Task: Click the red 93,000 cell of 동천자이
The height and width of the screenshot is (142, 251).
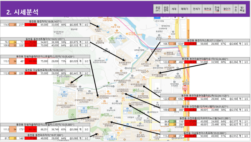Action: [31, 25]
